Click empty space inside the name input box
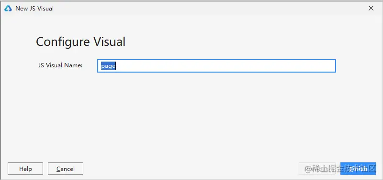This screenshot has height=180, width=383. 225,66
